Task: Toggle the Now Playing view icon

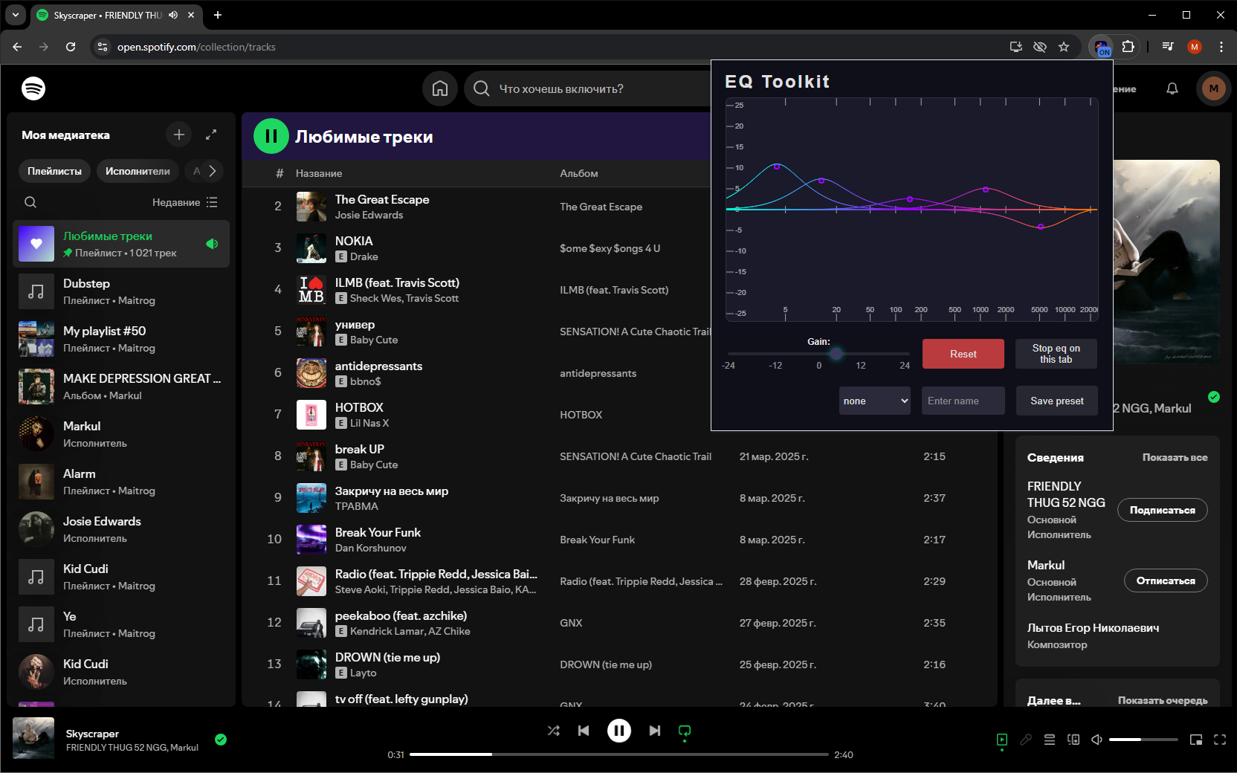Action: [x=1002, y=740]
